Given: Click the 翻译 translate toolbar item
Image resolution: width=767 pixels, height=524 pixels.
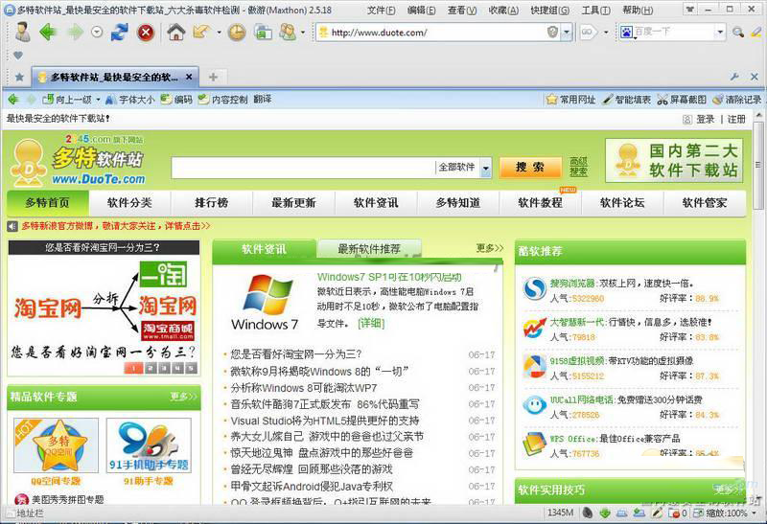Looking at the screenshot, I should [x=263, y=100].
